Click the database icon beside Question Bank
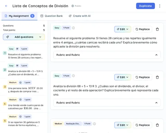The width and height of the screenshot is (166, 133). tap(42, 16)
